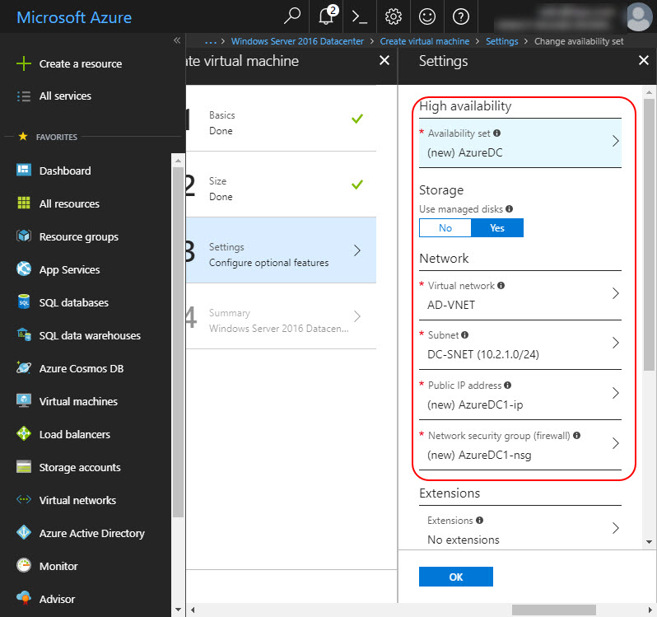Click the Settings blade vertical scrollbar
Screen dimensions: 657x617
pyautogui.click(x=649, y=235)
